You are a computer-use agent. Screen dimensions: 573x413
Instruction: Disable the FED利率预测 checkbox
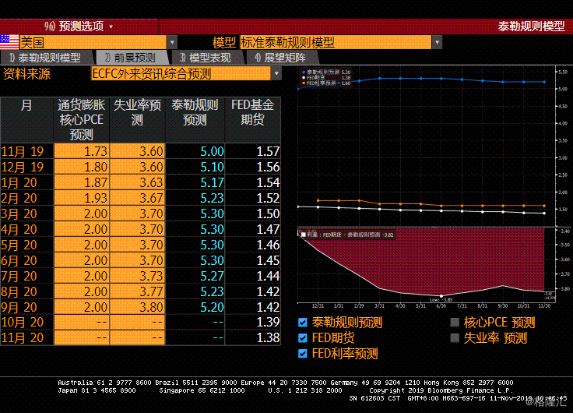[x=303, y=354]
